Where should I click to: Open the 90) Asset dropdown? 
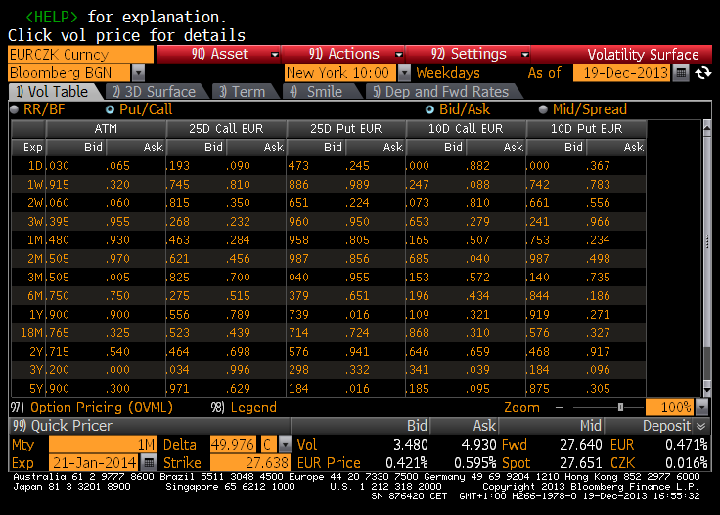(x=218, y=54)
